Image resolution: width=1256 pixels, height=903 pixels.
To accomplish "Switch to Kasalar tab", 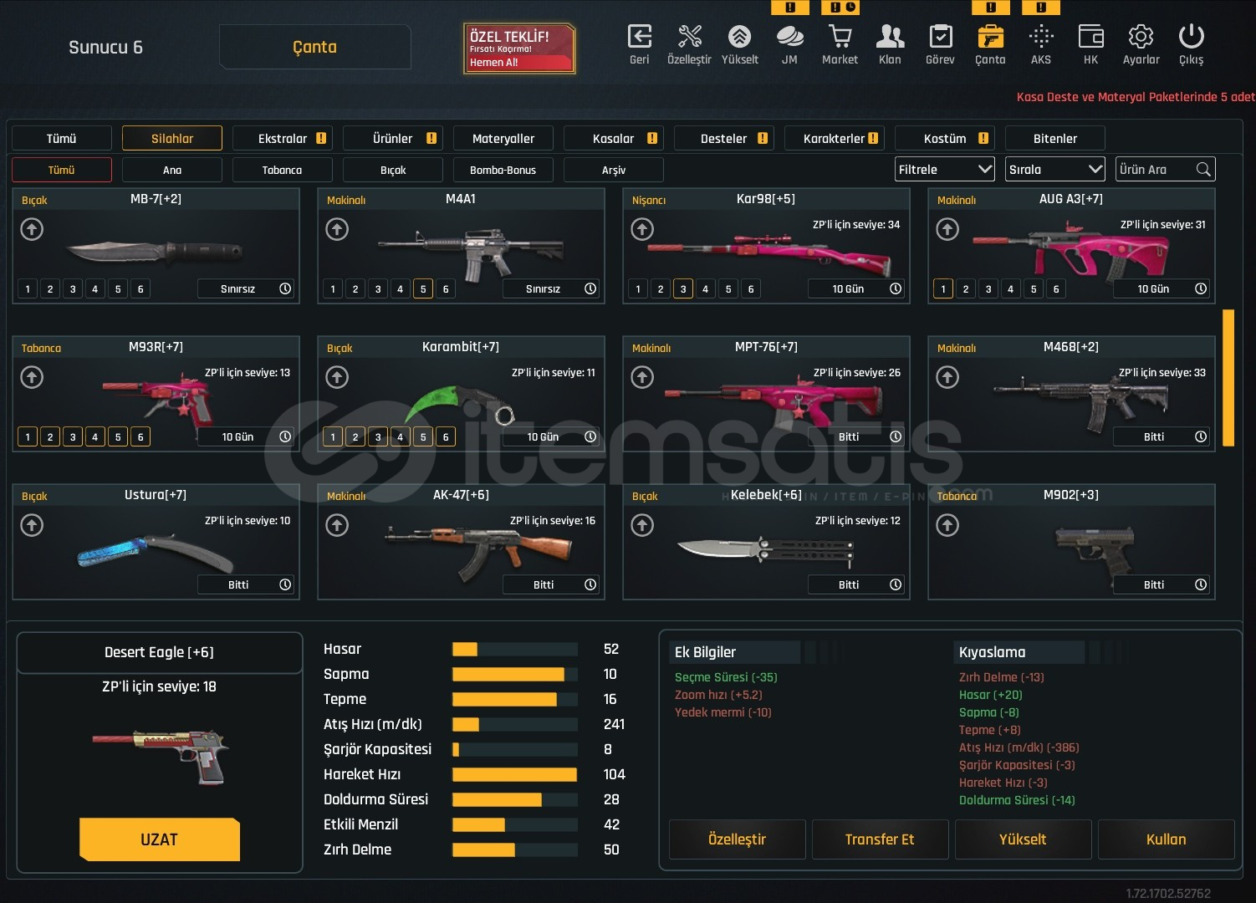I will [614, 139].
